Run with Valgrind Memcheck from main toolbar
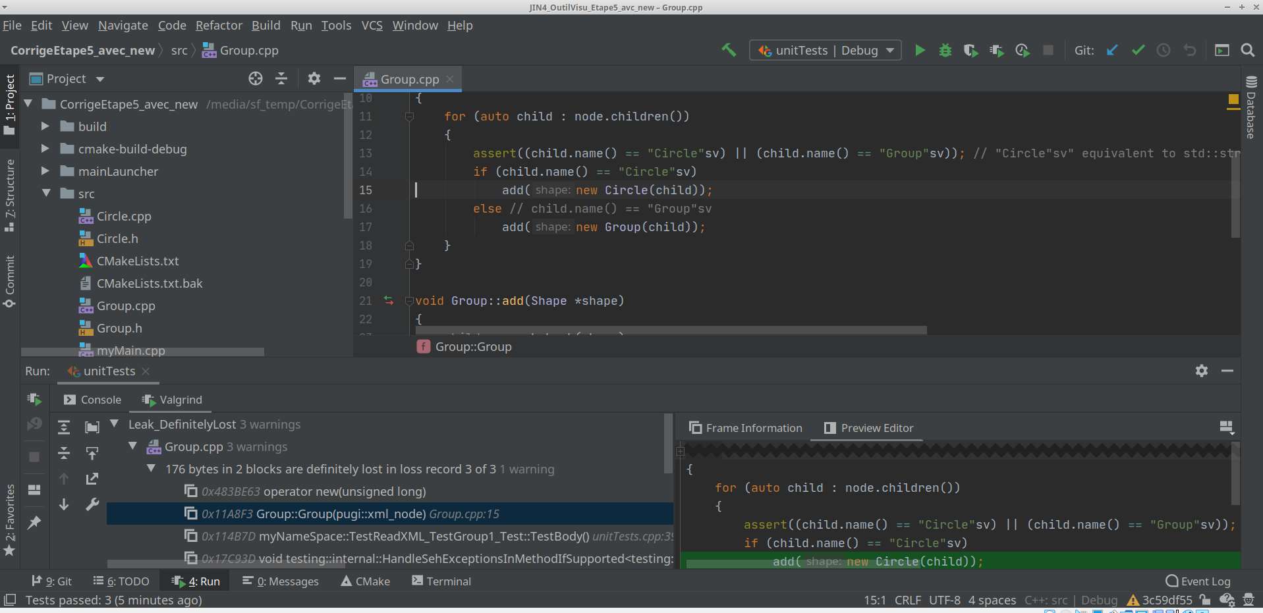The height and width of the screenshot is (613, 1263). [x=997, y=50]
